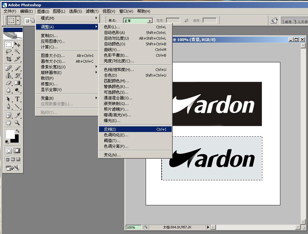308x234 pixels.
Task: Reset default foreground and background colors
Action: point(7,142)
